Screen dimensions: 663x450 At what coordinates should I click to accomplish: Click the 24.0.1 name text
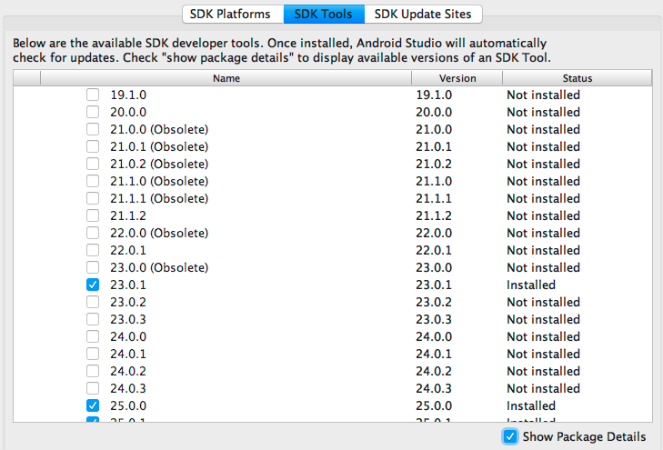(x=128, y=354)
